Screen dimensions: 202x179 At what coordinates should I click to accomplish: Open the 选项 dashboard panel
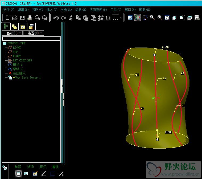pyautogui.click(x=31, y=167)
